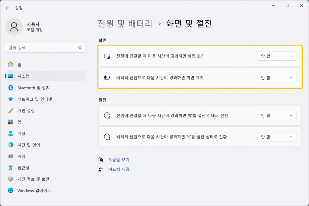Open 게임 settings page

coord(45,156)
